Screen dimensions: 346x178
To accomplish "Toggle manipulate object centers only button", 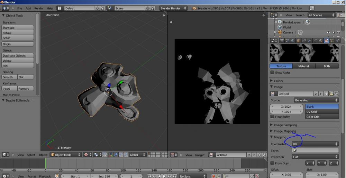I will [104, 155].
